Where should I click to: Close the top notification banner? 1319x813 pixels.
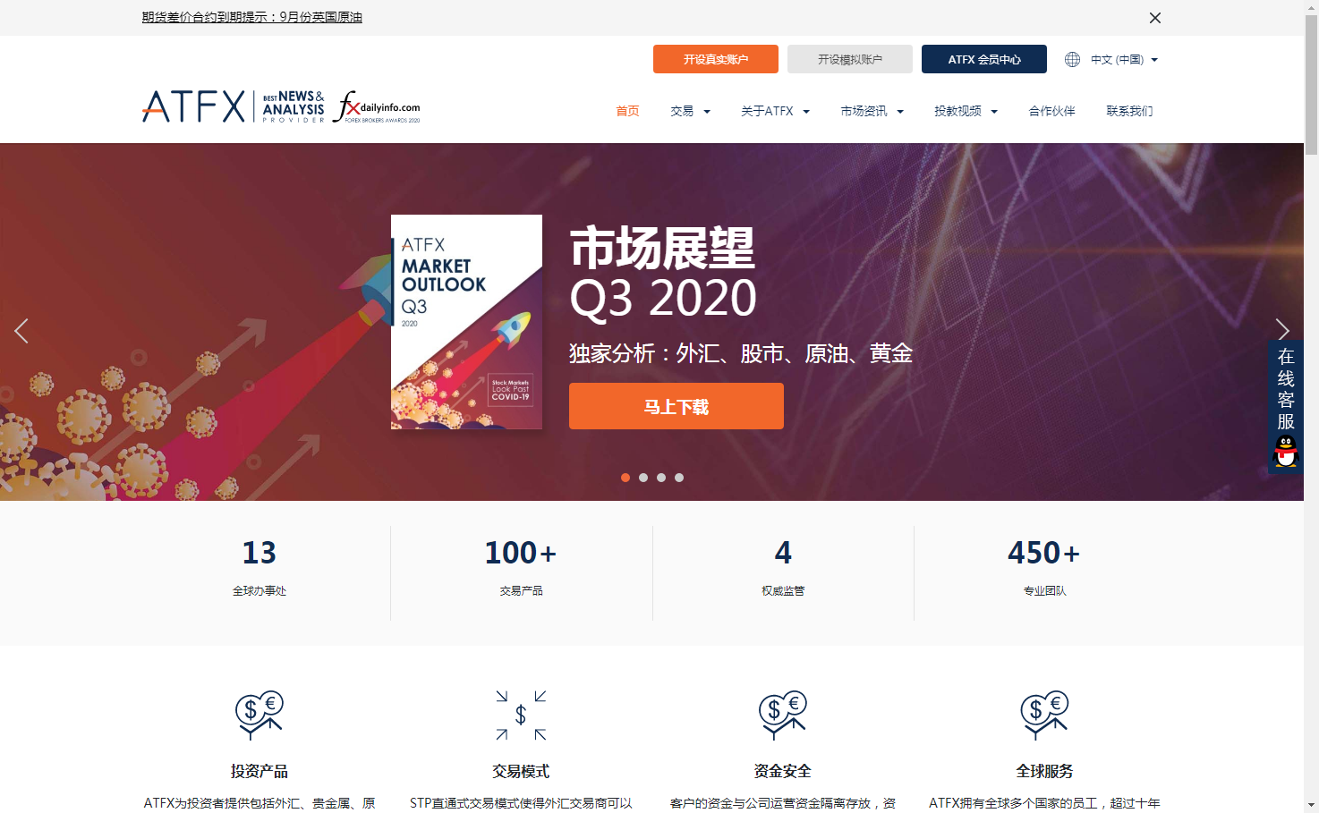pos(1155,18)
